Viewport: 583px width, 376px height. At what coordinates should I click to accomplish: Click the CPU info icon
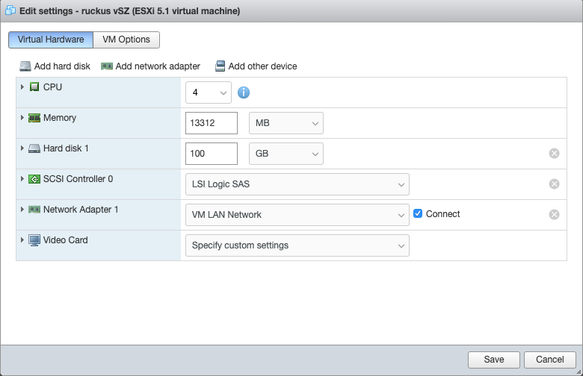coord(244,93)
